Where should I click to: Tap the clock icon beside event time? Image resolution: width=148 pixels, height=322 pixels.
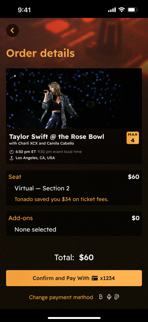click(x=12, y=152)
